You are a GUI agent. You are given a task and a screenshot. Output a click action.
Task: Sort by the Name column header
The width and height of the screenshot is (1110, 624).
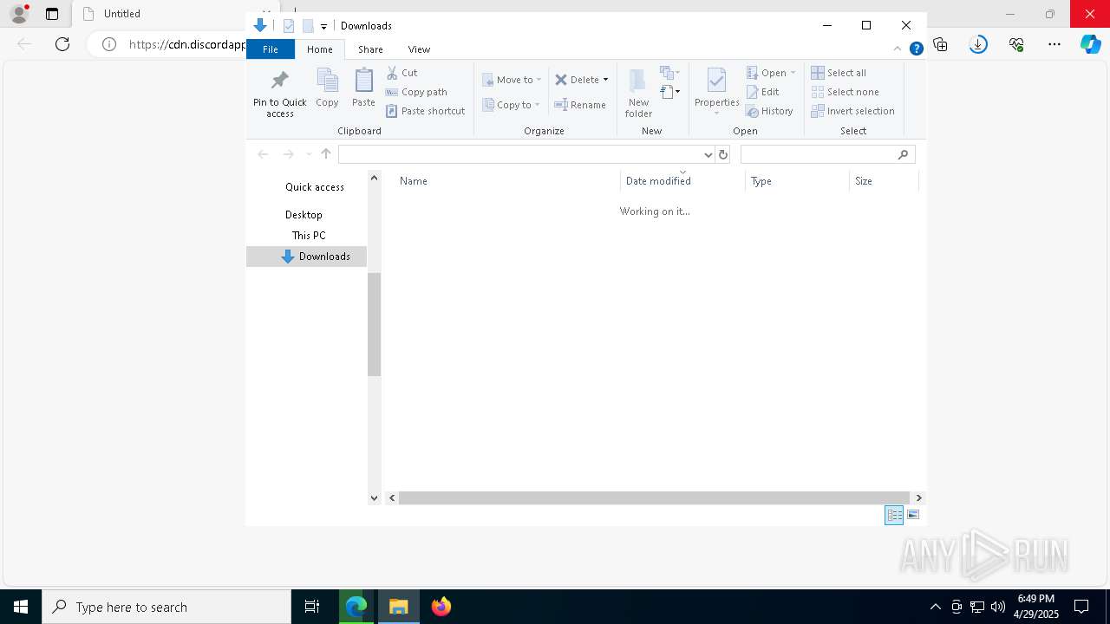tap(507, 181)
